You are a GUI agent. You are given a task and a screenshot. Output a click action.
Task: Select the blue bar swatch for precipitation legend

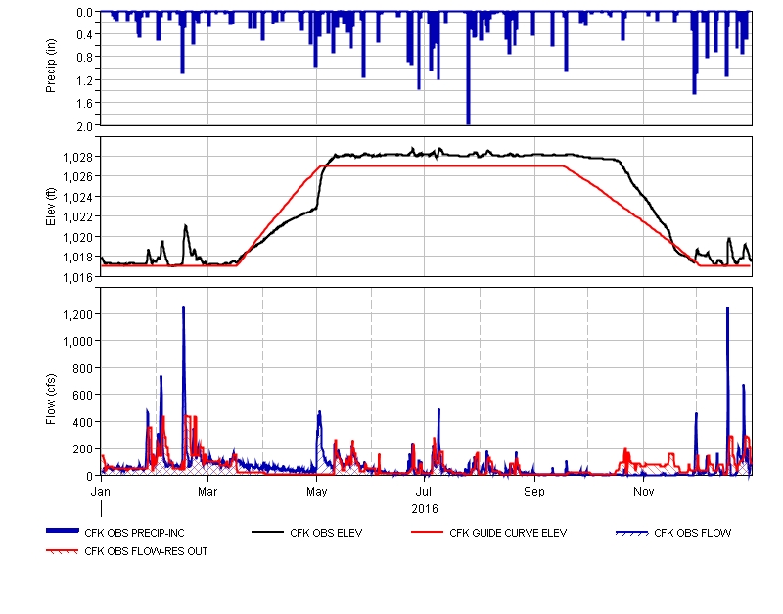63,531
